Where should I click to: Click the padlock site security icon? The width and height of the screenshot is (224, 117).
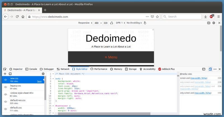pos(29,17)
